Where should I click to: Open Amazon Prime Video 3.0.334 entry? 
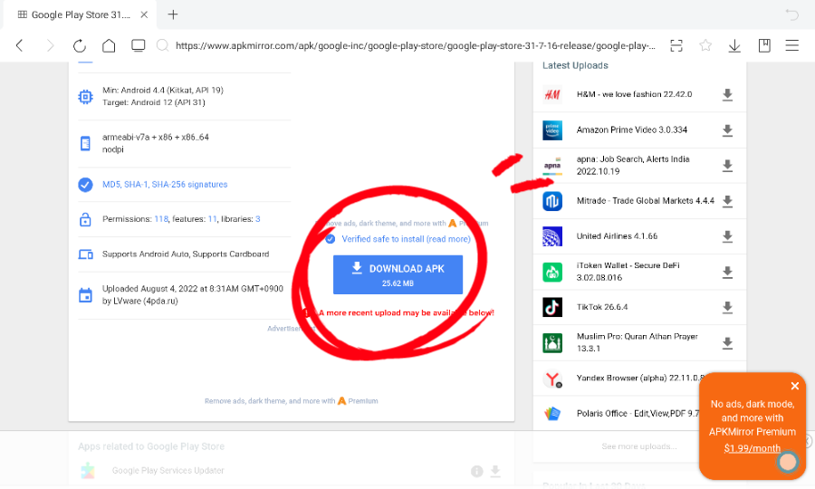631,129
